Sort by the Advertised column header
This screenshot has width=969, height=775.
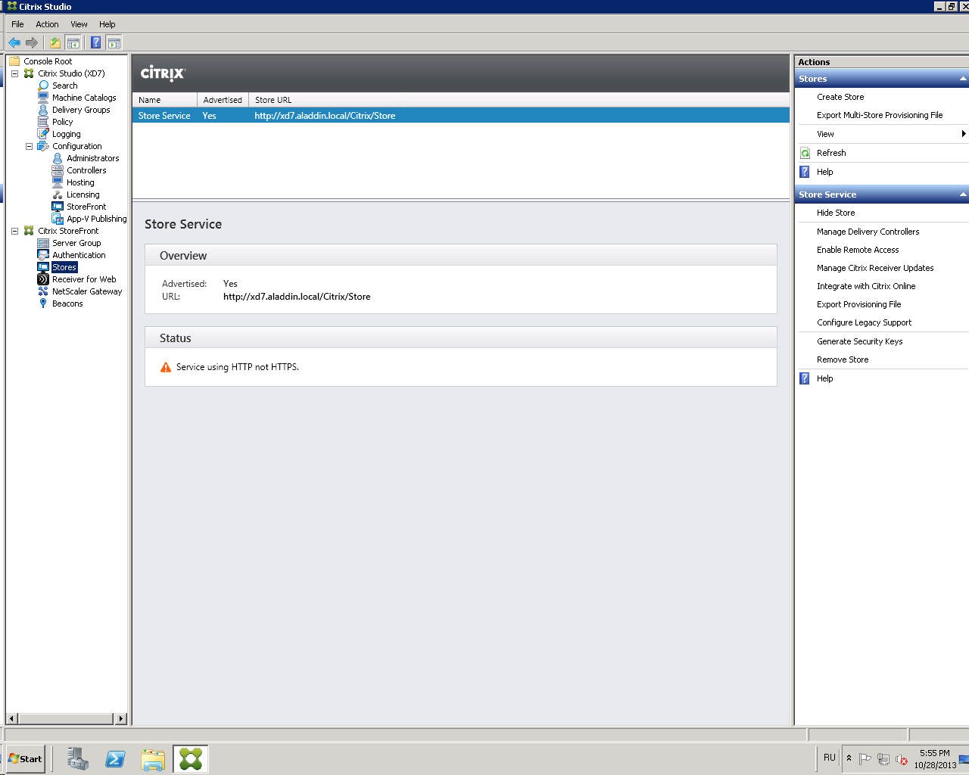223,100
